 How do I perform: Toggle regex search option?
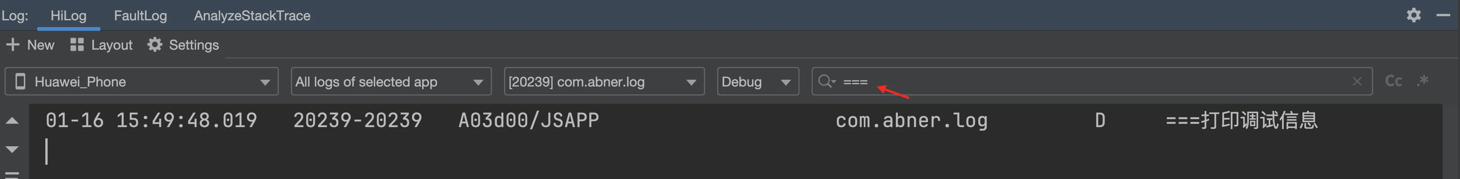1423,81
